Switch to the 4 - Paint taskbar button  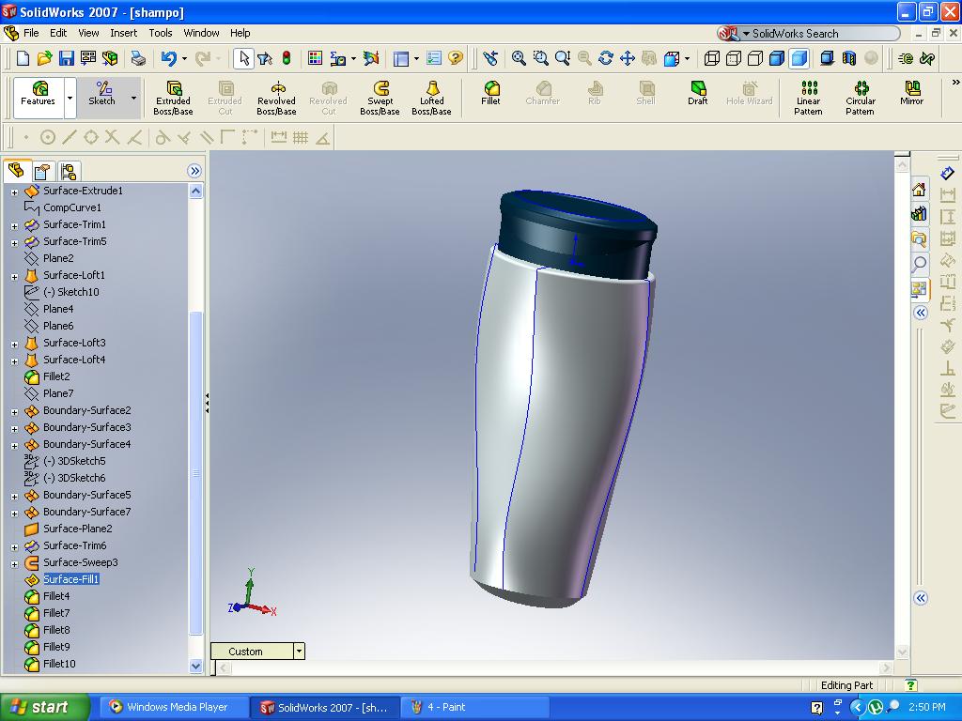(474, 708)
